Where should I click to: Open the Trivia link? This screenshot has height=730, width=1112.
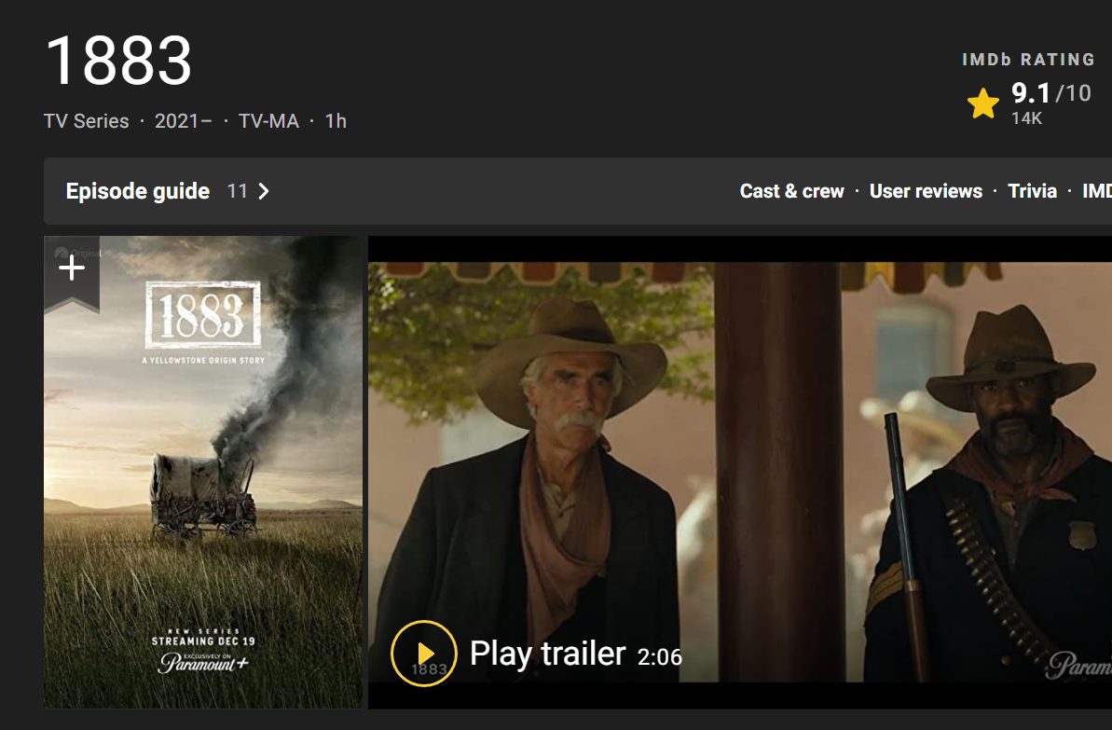tap(1032, 191)
